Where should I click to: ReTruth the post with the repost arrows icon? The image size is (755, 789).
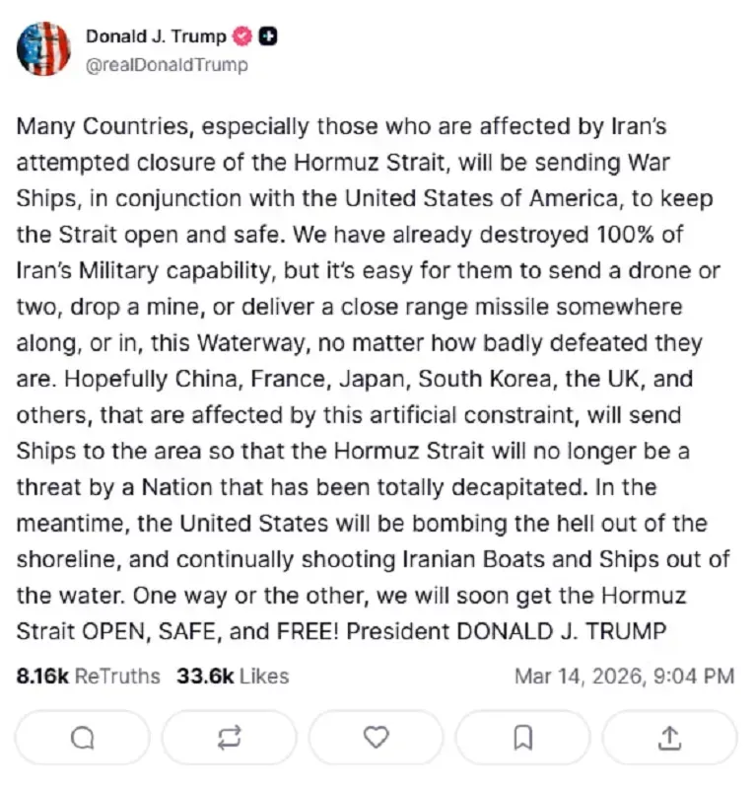pyautogui.click(x=229, y=737)
